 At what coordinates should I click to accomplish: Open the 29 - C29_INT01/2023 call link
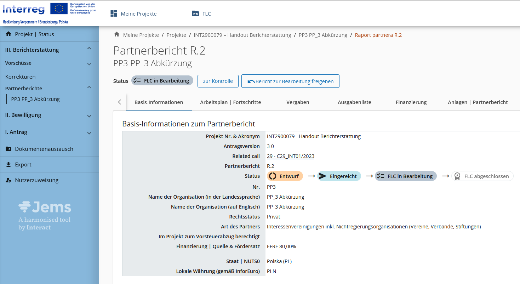pyautogui.click(x=290, y=156)
